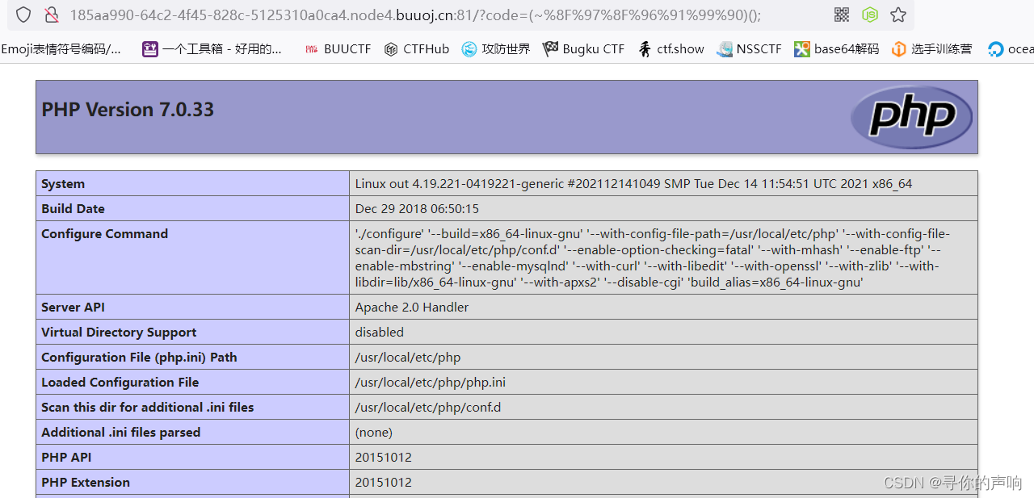This screenshot has height=498, width=1034.
Task: Open the ctf.show bookmark
Action: pyautogui.click(x=670, y=49)
